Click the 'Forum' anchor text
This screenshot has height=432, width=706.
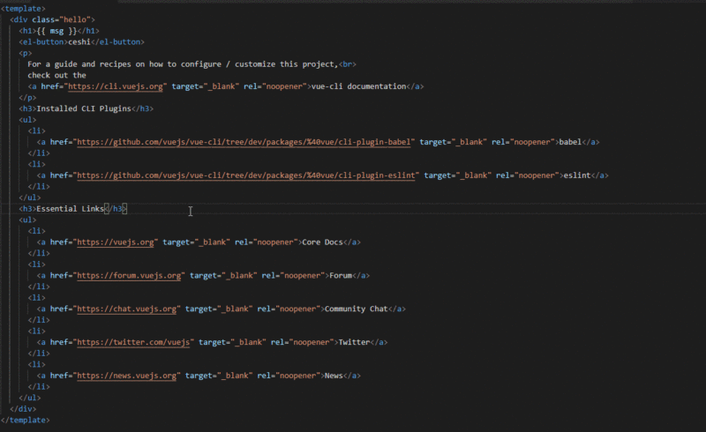tap(341, 275)
